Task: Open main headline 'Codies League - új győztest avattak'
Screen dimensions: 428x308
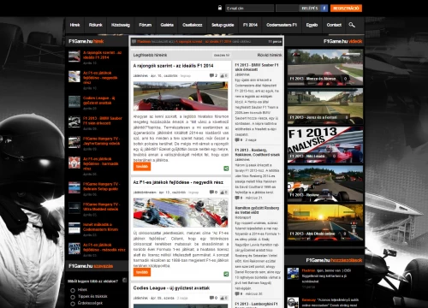Action: click(171, 288)
